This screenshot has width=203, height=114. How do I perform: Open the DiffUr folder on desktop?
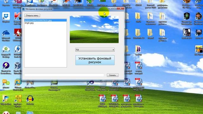click(138, 17)
